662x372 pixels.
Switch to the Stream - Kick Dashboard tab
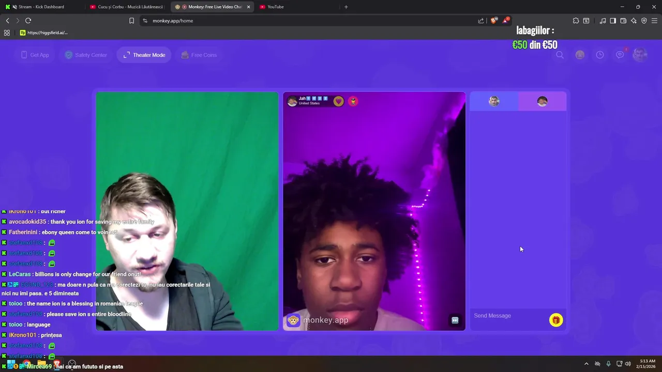tap(41, 7)
